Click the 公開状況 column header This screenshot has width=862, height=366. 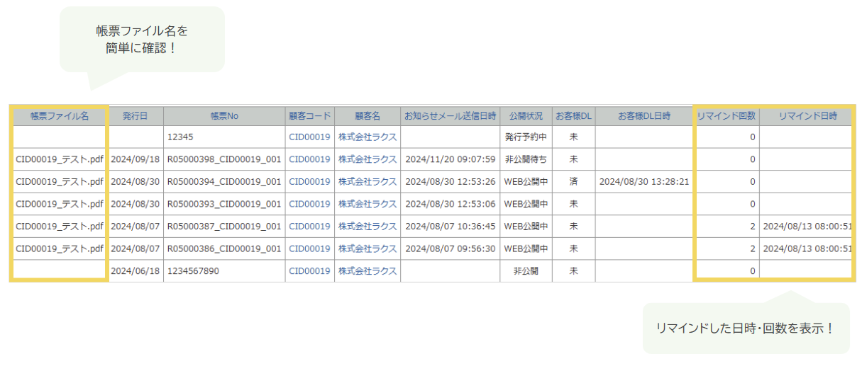point(526,116)
